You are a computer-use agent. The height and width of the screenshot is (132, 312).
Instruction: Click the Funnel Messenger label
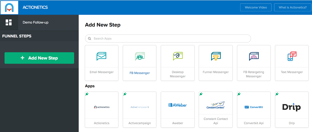tap(216, 72)
